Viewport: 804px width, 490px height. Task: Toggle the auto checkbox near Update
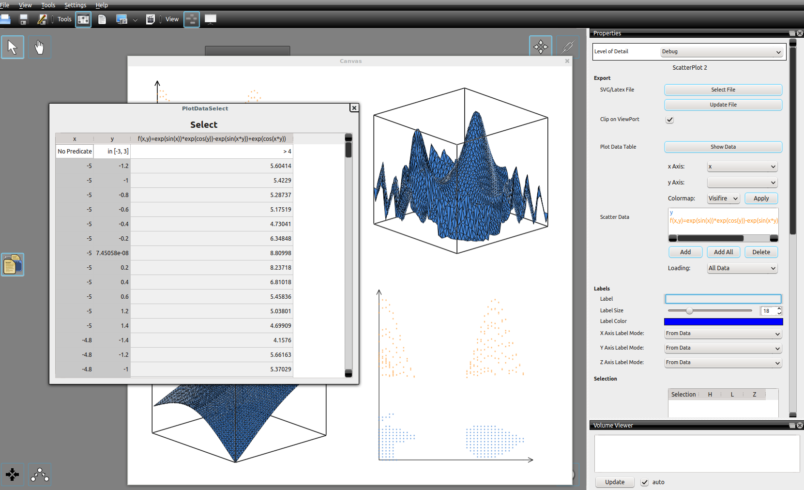point(644,482)
